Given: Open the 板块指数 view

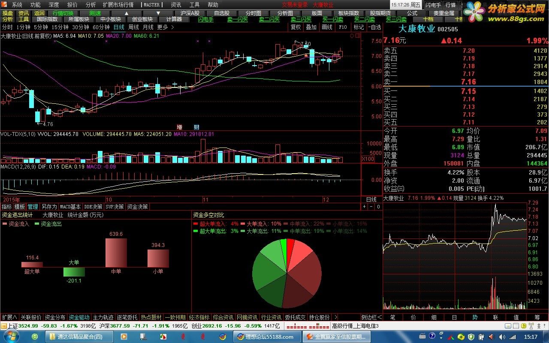Looking at the screenshot, I should (x=349, y=13).
